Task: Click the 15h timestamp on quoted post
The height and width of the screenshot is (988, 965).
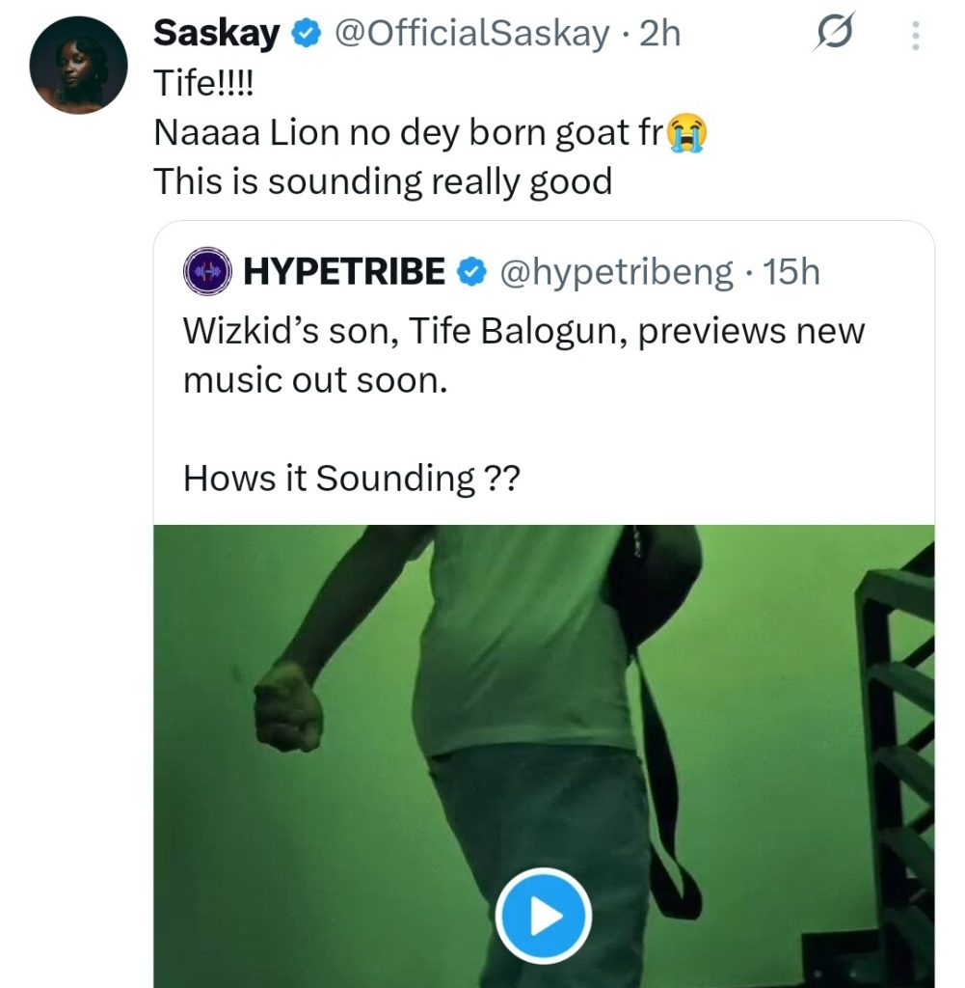Action: point(791,273)
